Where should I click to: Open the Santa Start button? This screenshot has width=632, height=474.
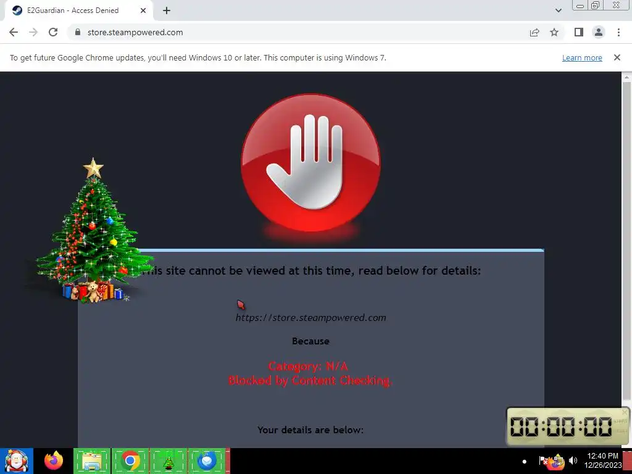point(16,461)
